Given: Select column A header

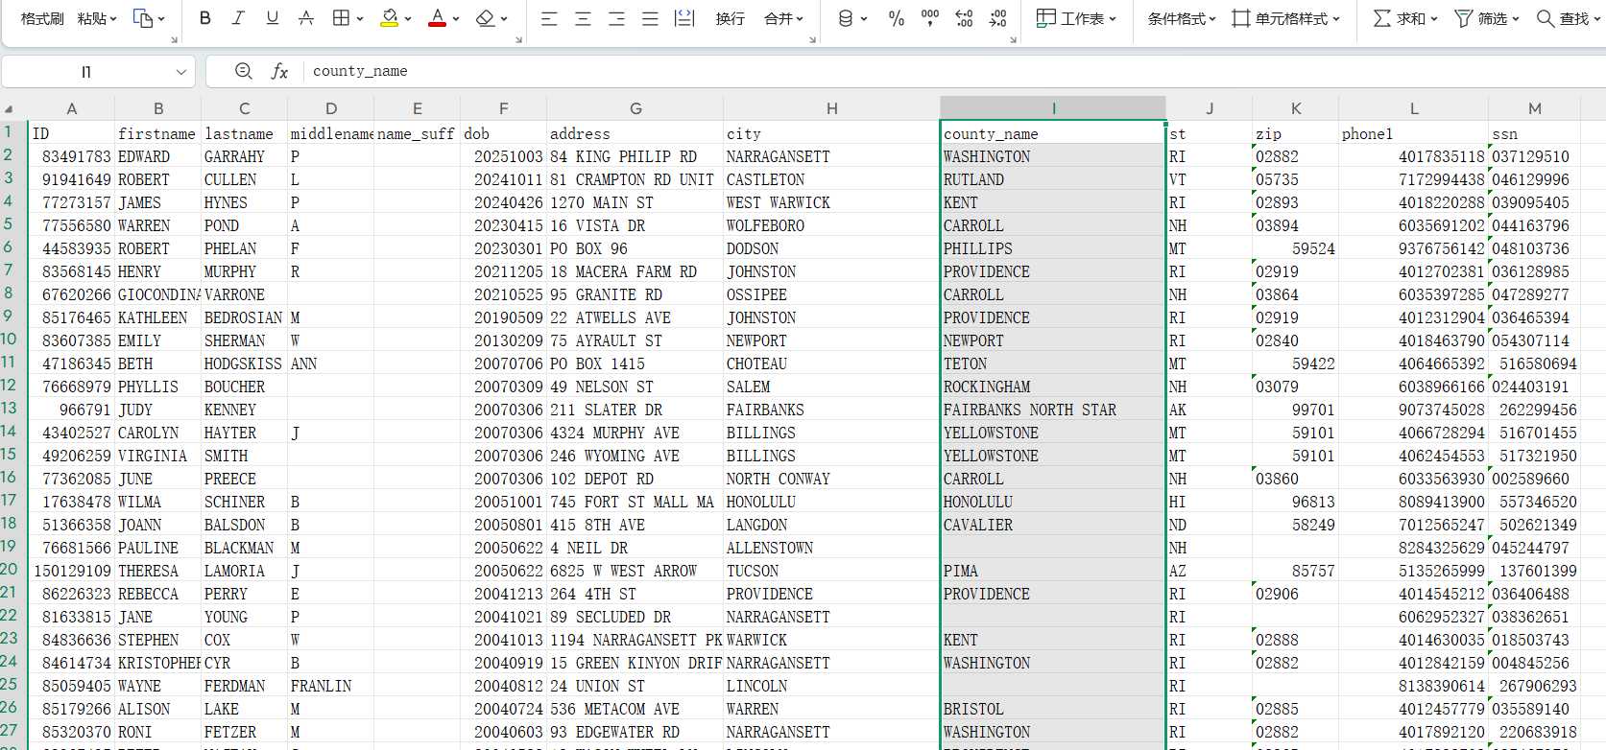Looking at the screenshot, I should (71, 109).
